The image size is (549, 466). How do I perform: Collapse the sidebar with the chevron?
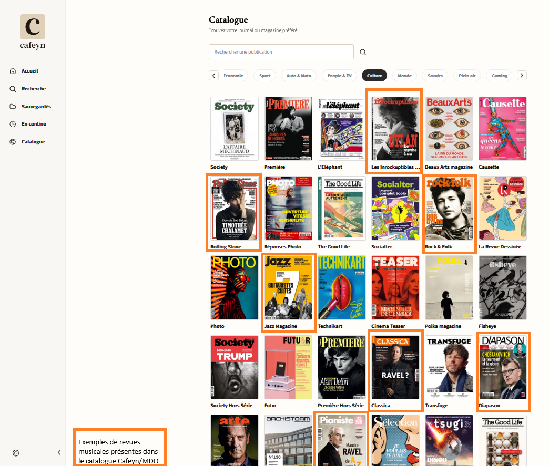click(x=59, y=453)
